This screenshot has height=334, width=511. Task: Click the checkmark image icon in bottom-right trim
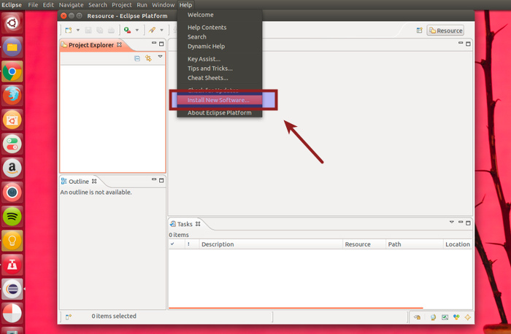click(x=445, y=317)
